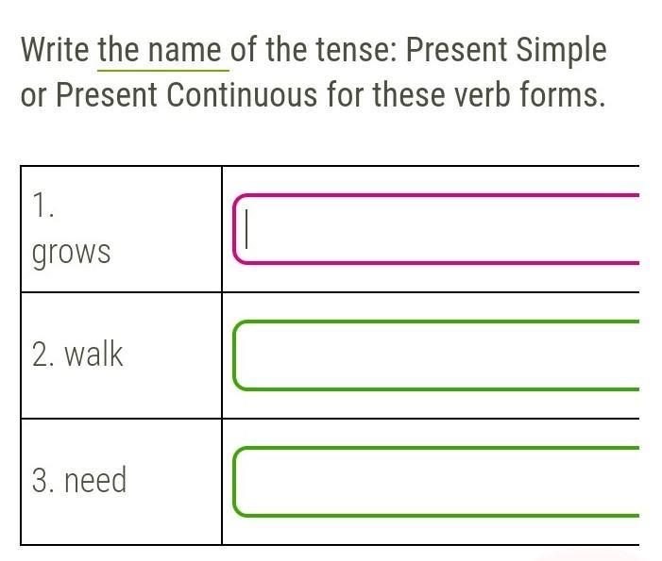This screenshot has height=561, width=662.
Task: Click the word "need" in third row
Action: tap(95, 481)
